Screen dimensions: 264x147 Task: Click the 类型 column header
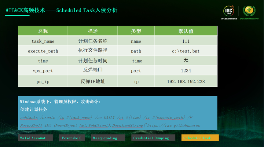(x=136, y=31)
